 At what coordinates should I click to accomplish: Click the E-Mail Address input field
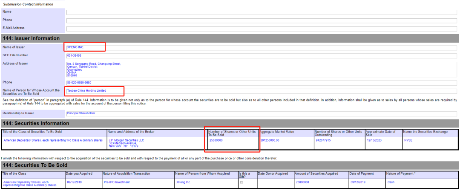(262, 29)
